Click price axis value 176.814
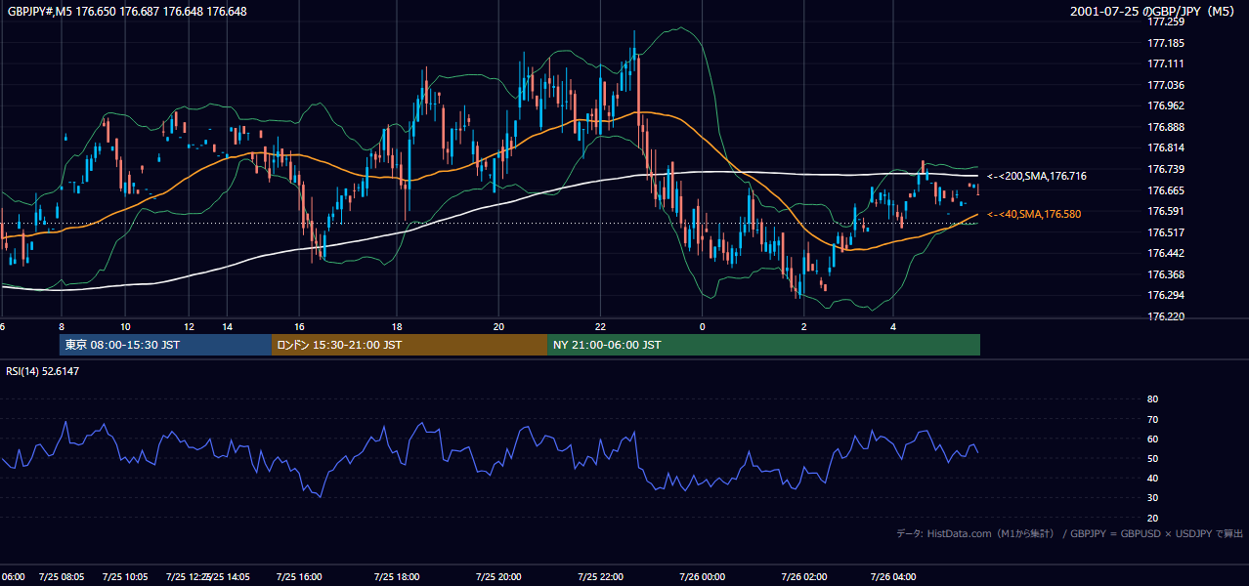The width and height of the screenshot is (1249, 586). coord(1166,147)
